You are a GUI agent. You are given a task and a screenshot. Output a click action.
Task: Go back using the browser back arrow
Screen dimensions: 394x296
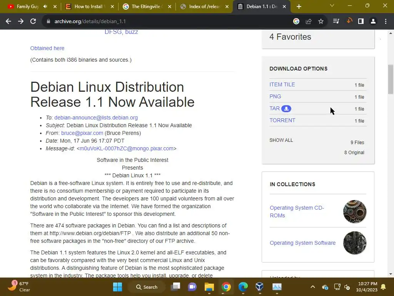[8, 22]
